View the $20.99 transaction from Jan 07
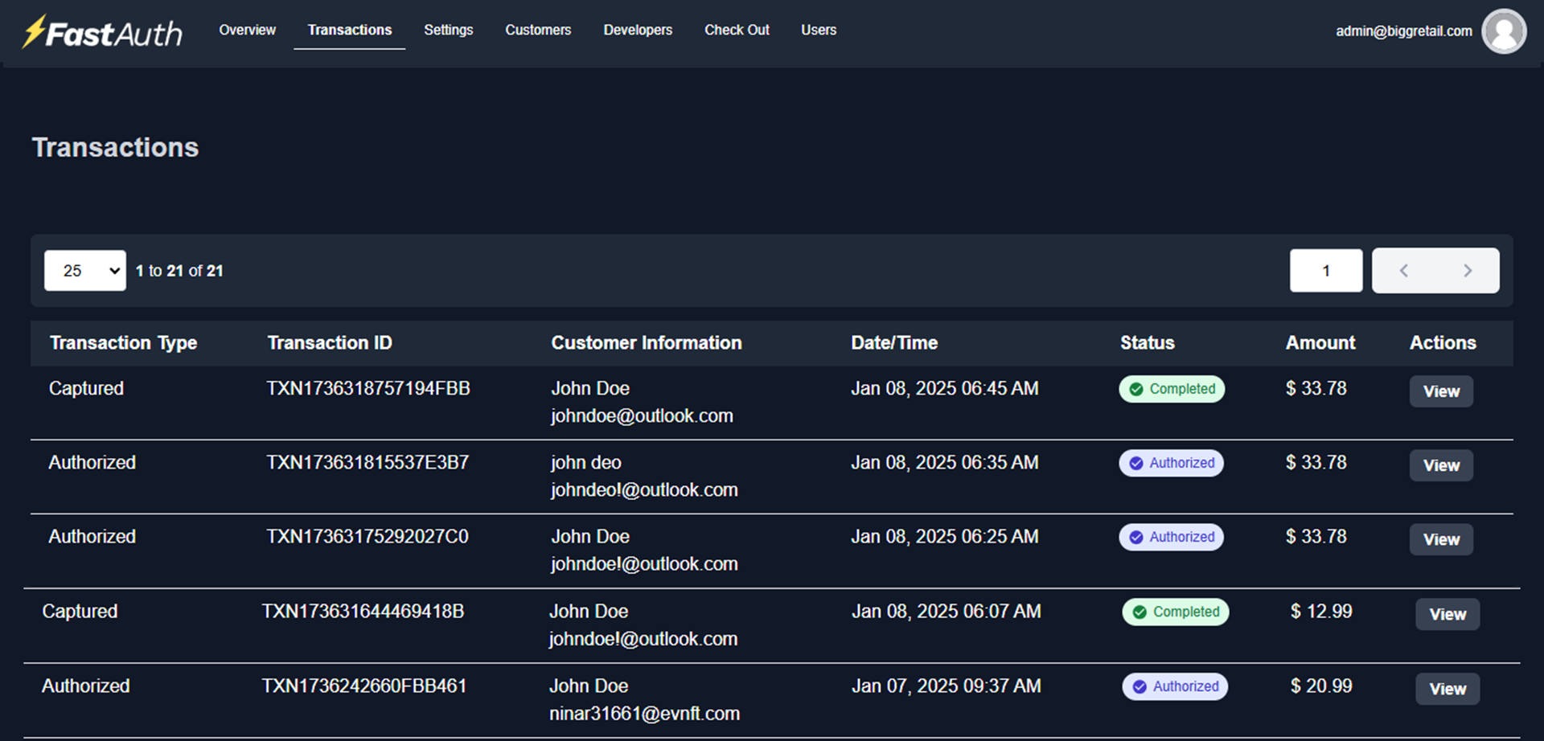 coord(1447,689)
